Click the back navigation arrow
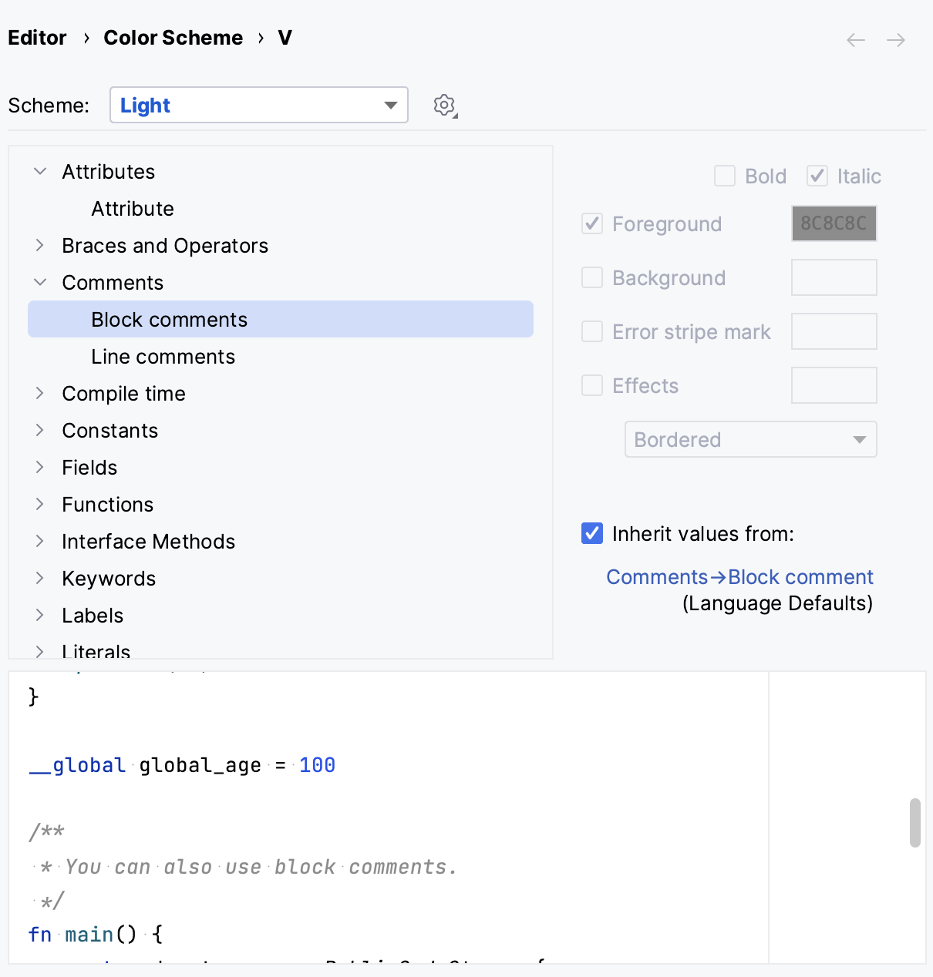This screenshot has height=977, width=933. [855, 40]
